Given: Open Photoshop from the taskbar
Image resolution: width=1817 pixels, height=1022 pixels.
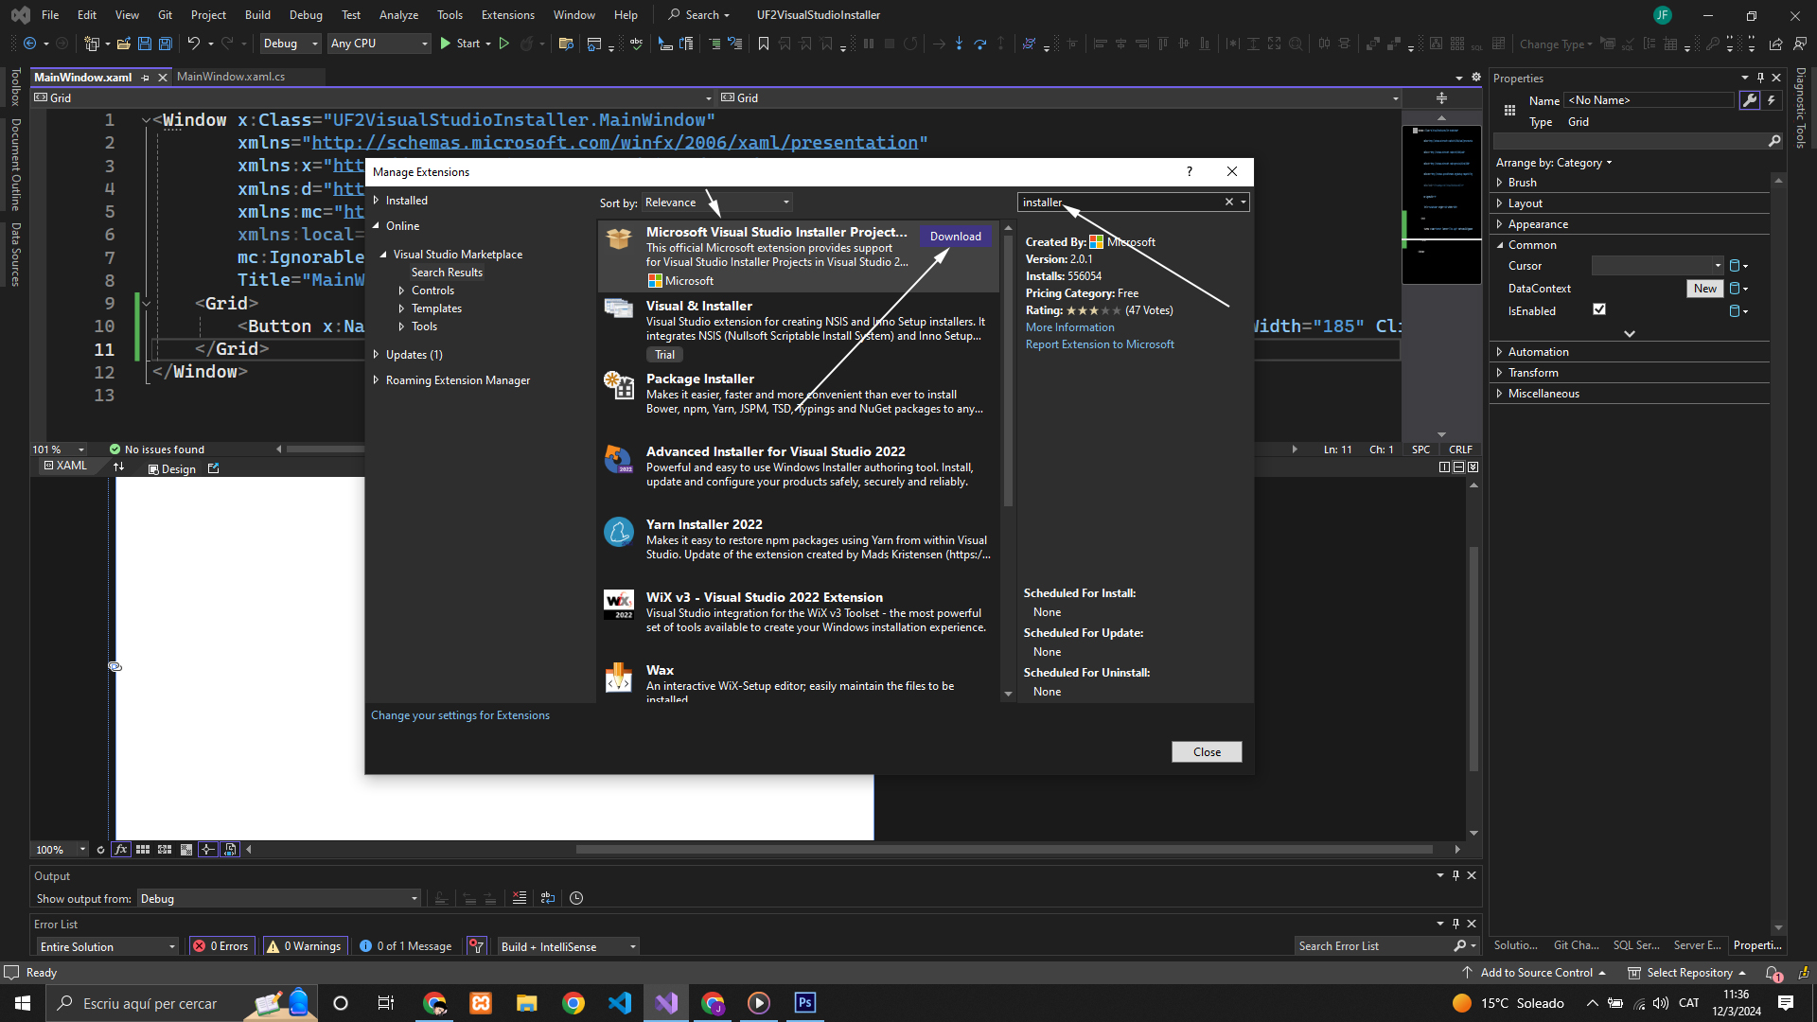Looking at the screenshot, I should point(804,1003).
